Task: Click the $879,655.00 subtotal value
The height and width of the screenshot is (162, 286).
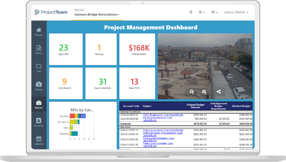Action: (200, 124)
